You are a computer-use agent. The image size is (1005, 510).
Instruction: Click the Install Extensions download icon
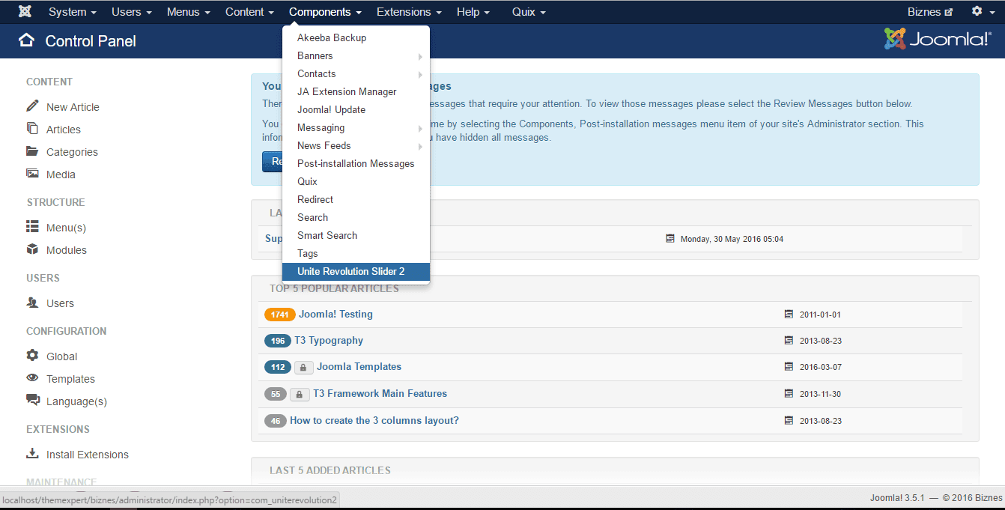click(x=32, y=454)
